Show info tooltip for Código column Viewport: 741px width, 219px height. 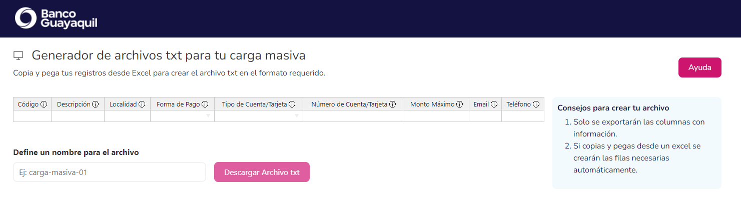pyautogui.click(x=44, y=104)
